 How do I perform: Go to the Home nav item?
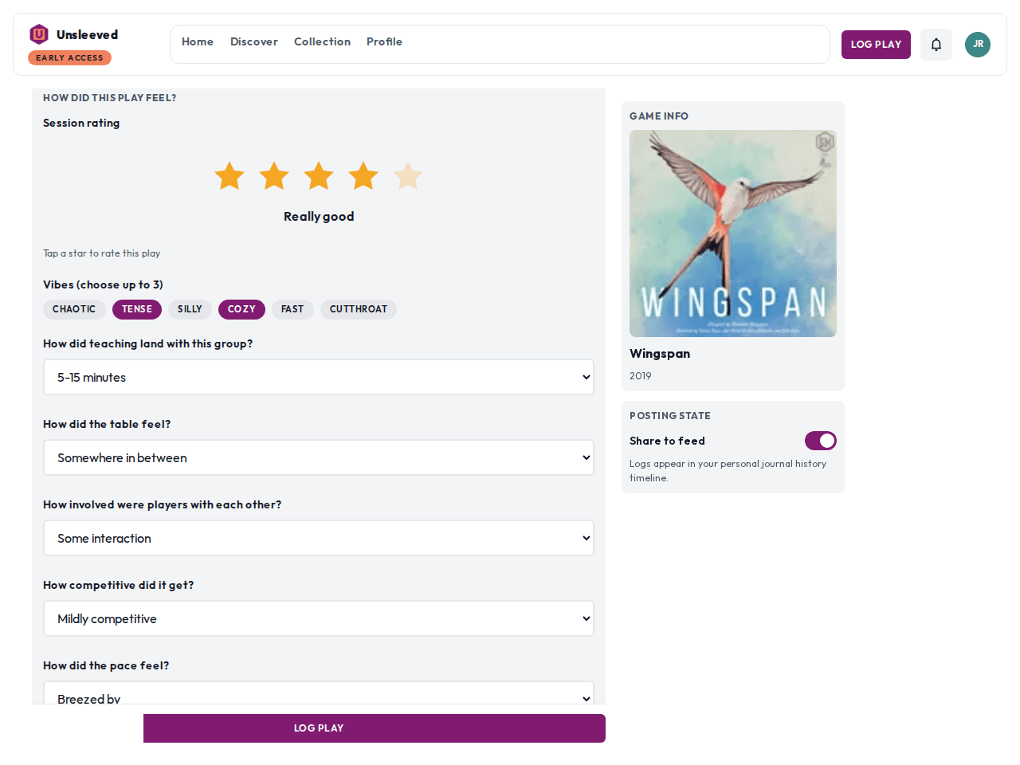point(198,41)
